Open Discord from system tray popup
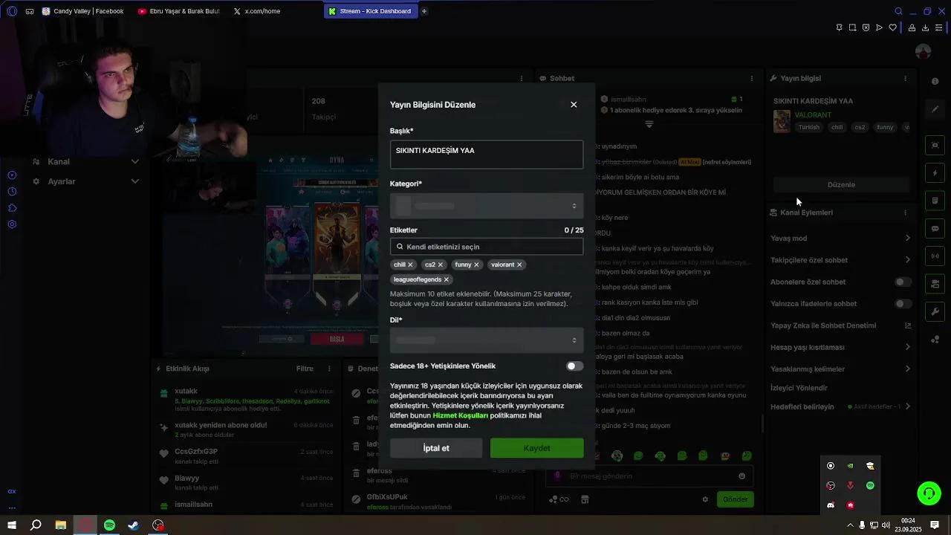 831,505
